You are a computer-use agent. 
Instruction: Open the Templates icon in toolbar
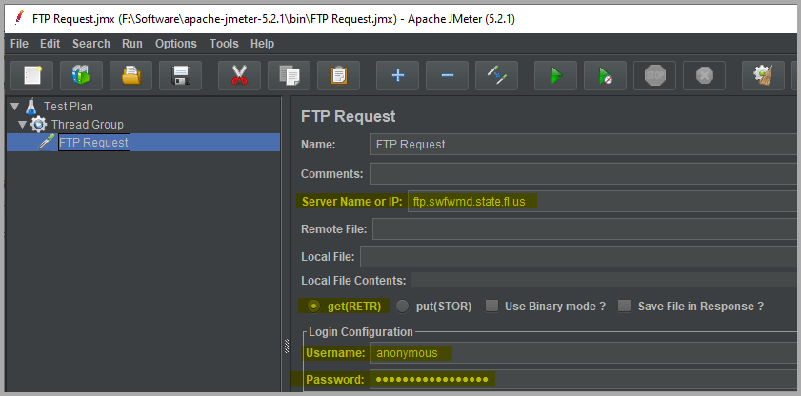point(81,75)
